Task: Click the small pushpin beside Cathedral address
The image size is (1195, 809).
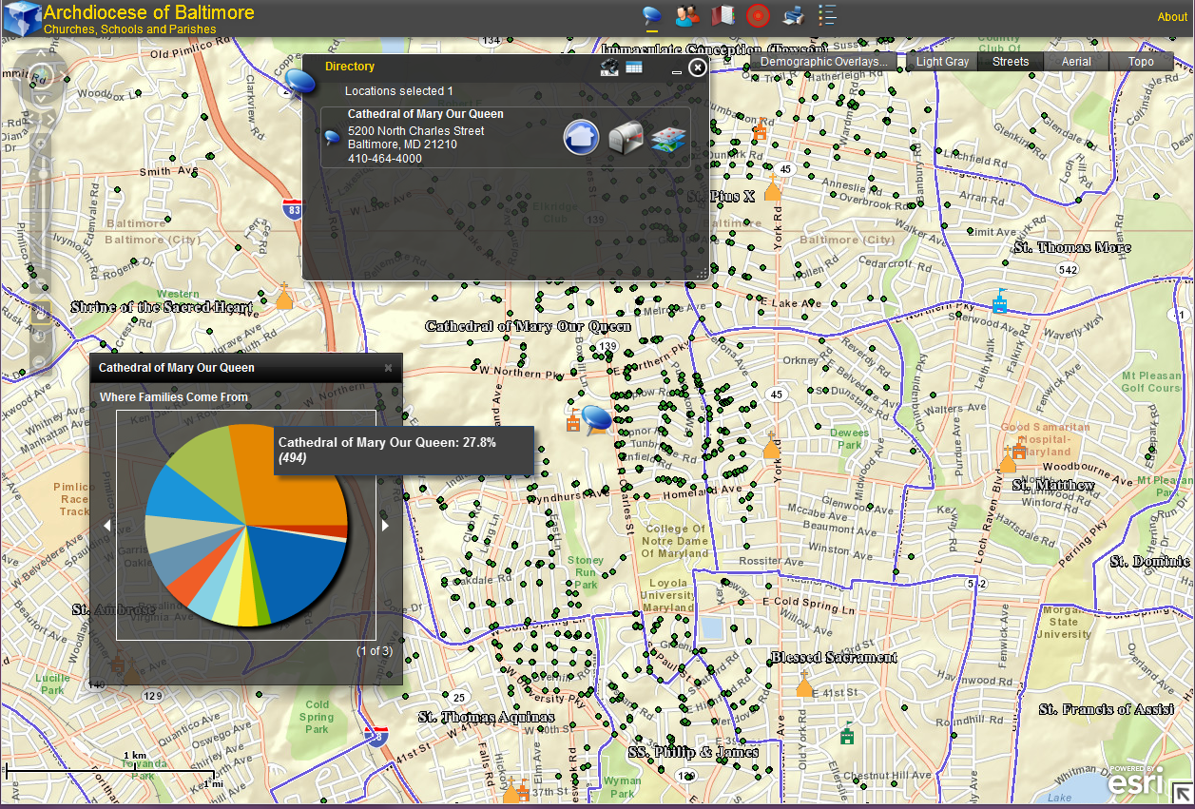Action: [332, 138]
